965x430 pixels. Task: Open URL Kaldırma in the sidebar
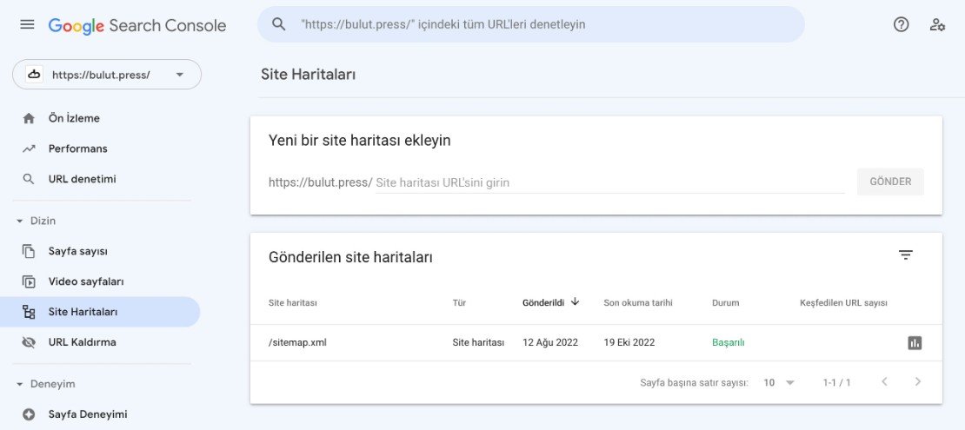82,342
